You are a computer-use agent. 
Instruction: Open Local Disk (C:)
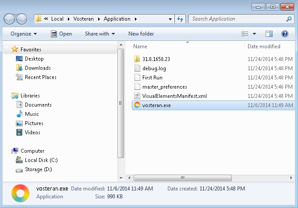(x=41, y=160)
